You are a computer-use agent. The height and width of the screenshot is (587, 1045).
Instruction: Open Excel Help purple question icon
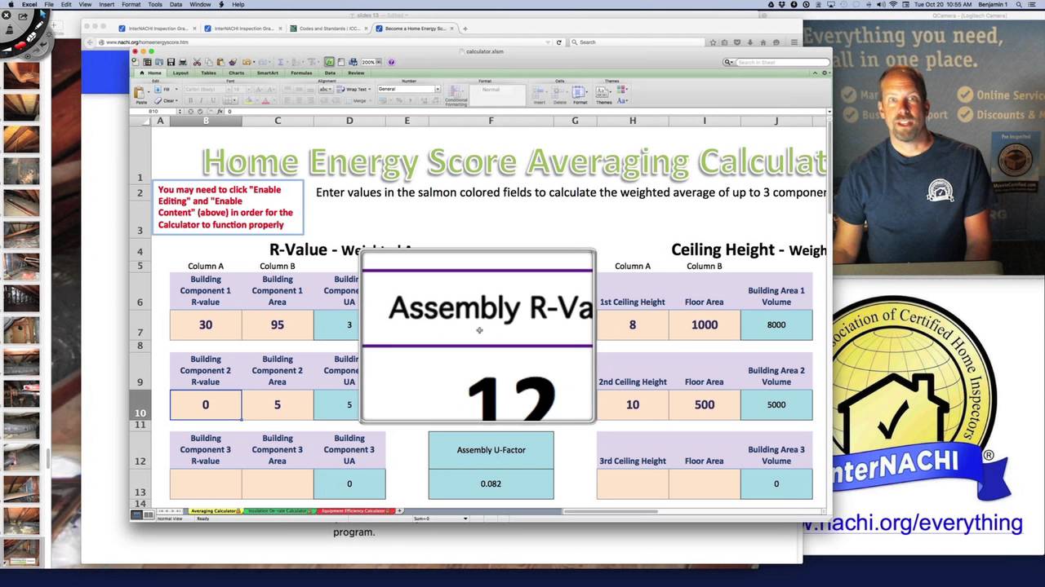(391, 62)
